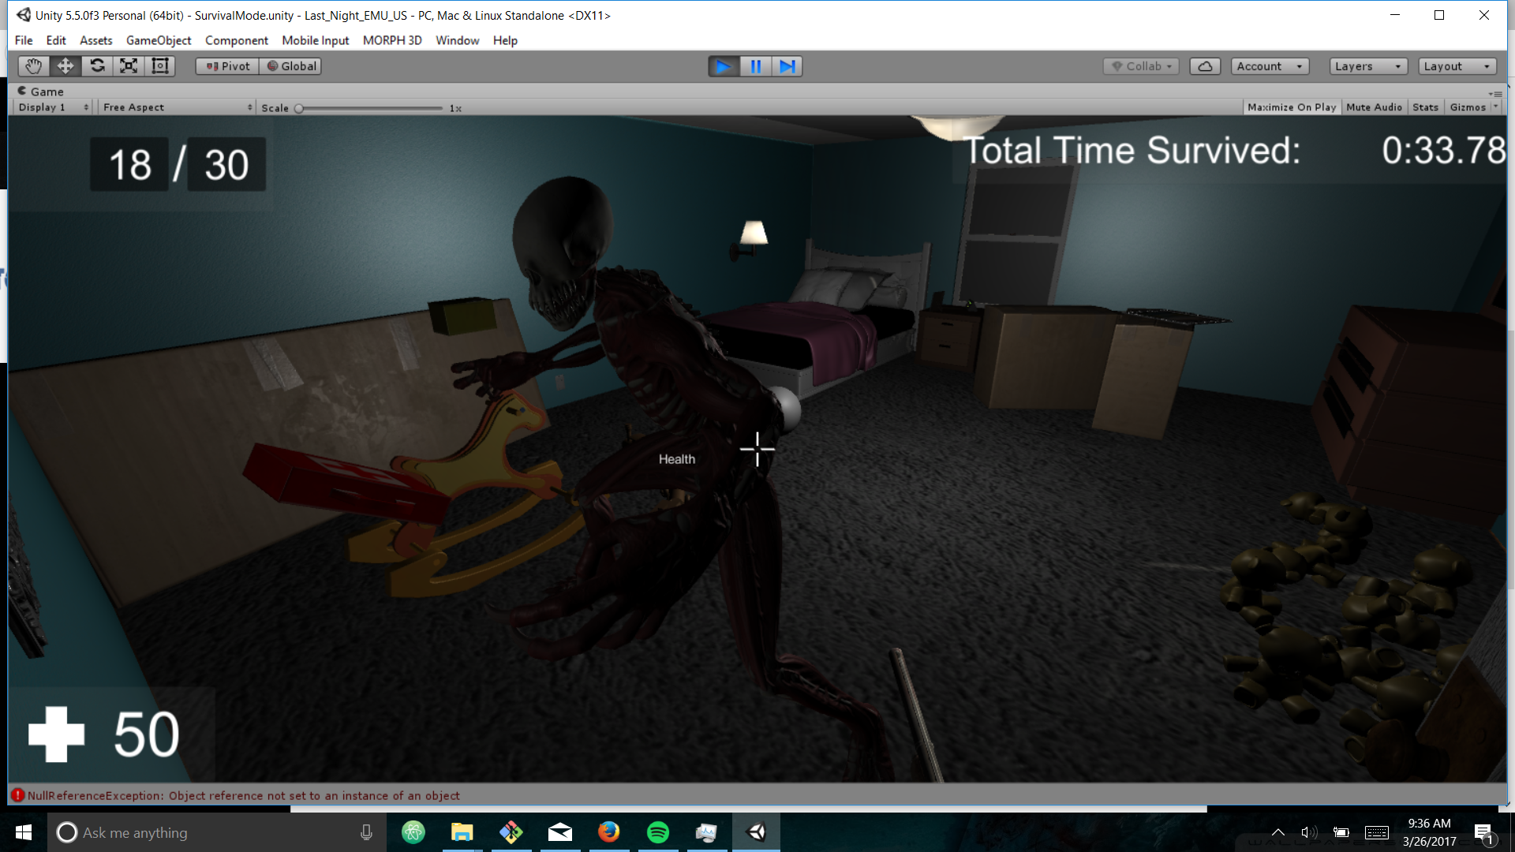Image resolution: width=1515 pixels, height=852 pixels.
Task: Open the GameObject menu
Action: point(159,40)
